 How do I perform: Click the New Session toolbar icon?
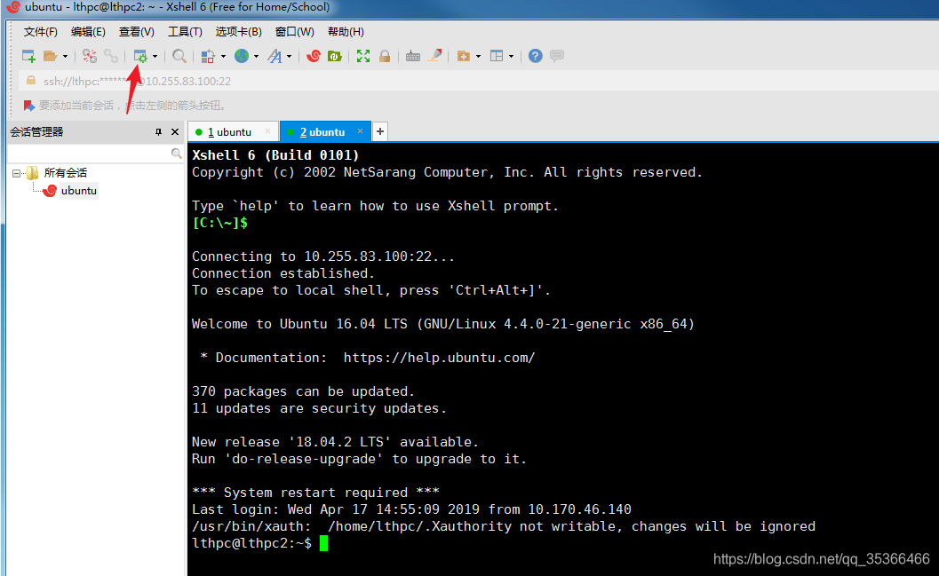tap(28, 56)
